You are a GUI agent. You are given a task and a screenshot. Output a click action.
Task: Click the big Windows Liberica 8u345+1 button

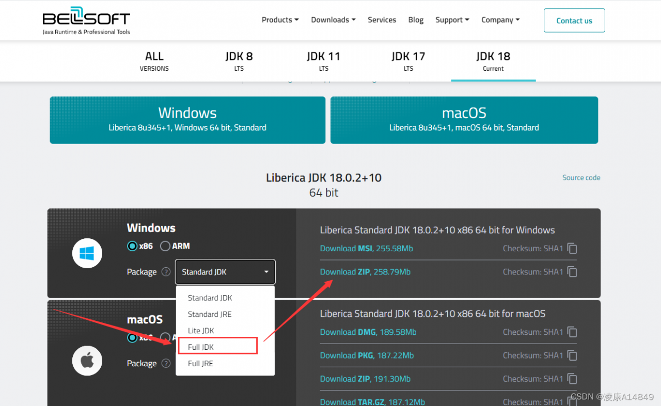pyautogui.click(x=187, y=120)
